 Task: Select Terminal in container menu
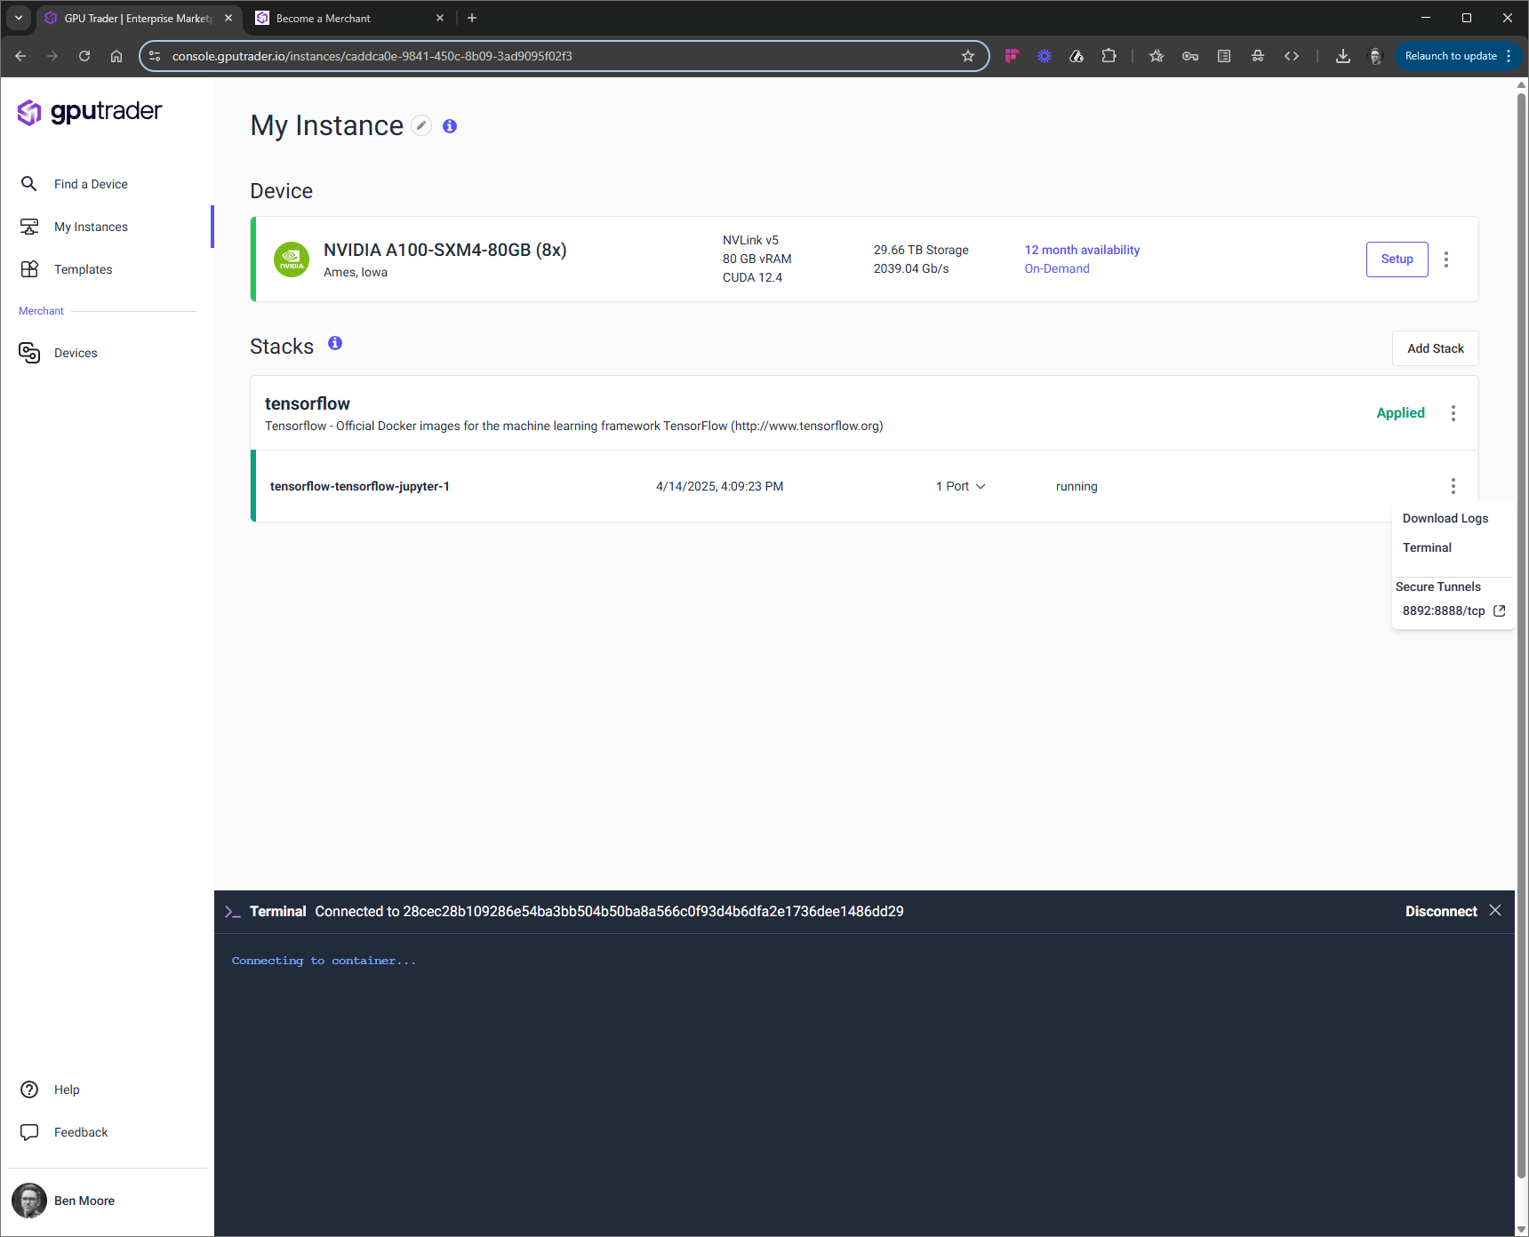pyautogui.click(x=1427, y=547)
